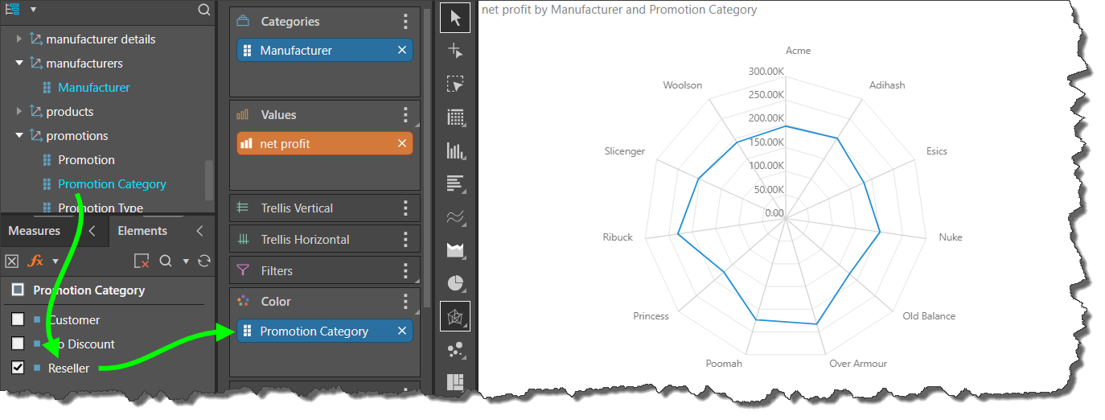Screen dimensions: 1105x420
Task: Expand the products tree node
Action: coord(19,111)
